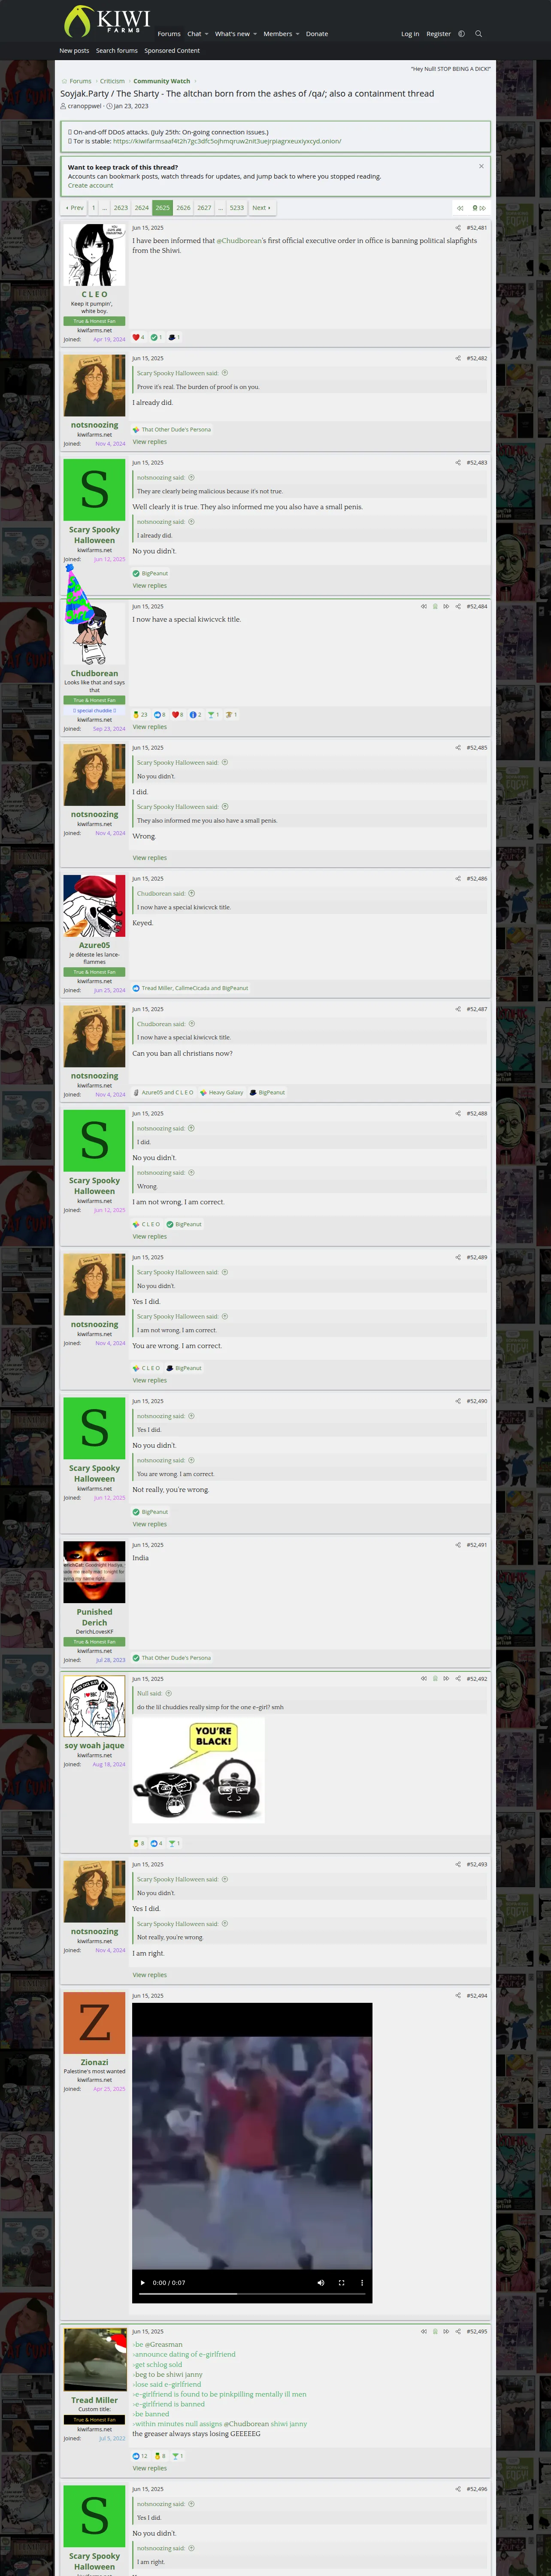Viewport: 551px width, 2576px height.
Task: Click share icon on post #52,492
Action: [x=458, y=1679]
